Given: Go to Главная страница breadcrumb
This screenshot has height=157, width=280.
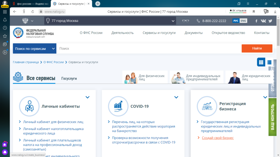Looking at the screenshot, I should [26, 62].
